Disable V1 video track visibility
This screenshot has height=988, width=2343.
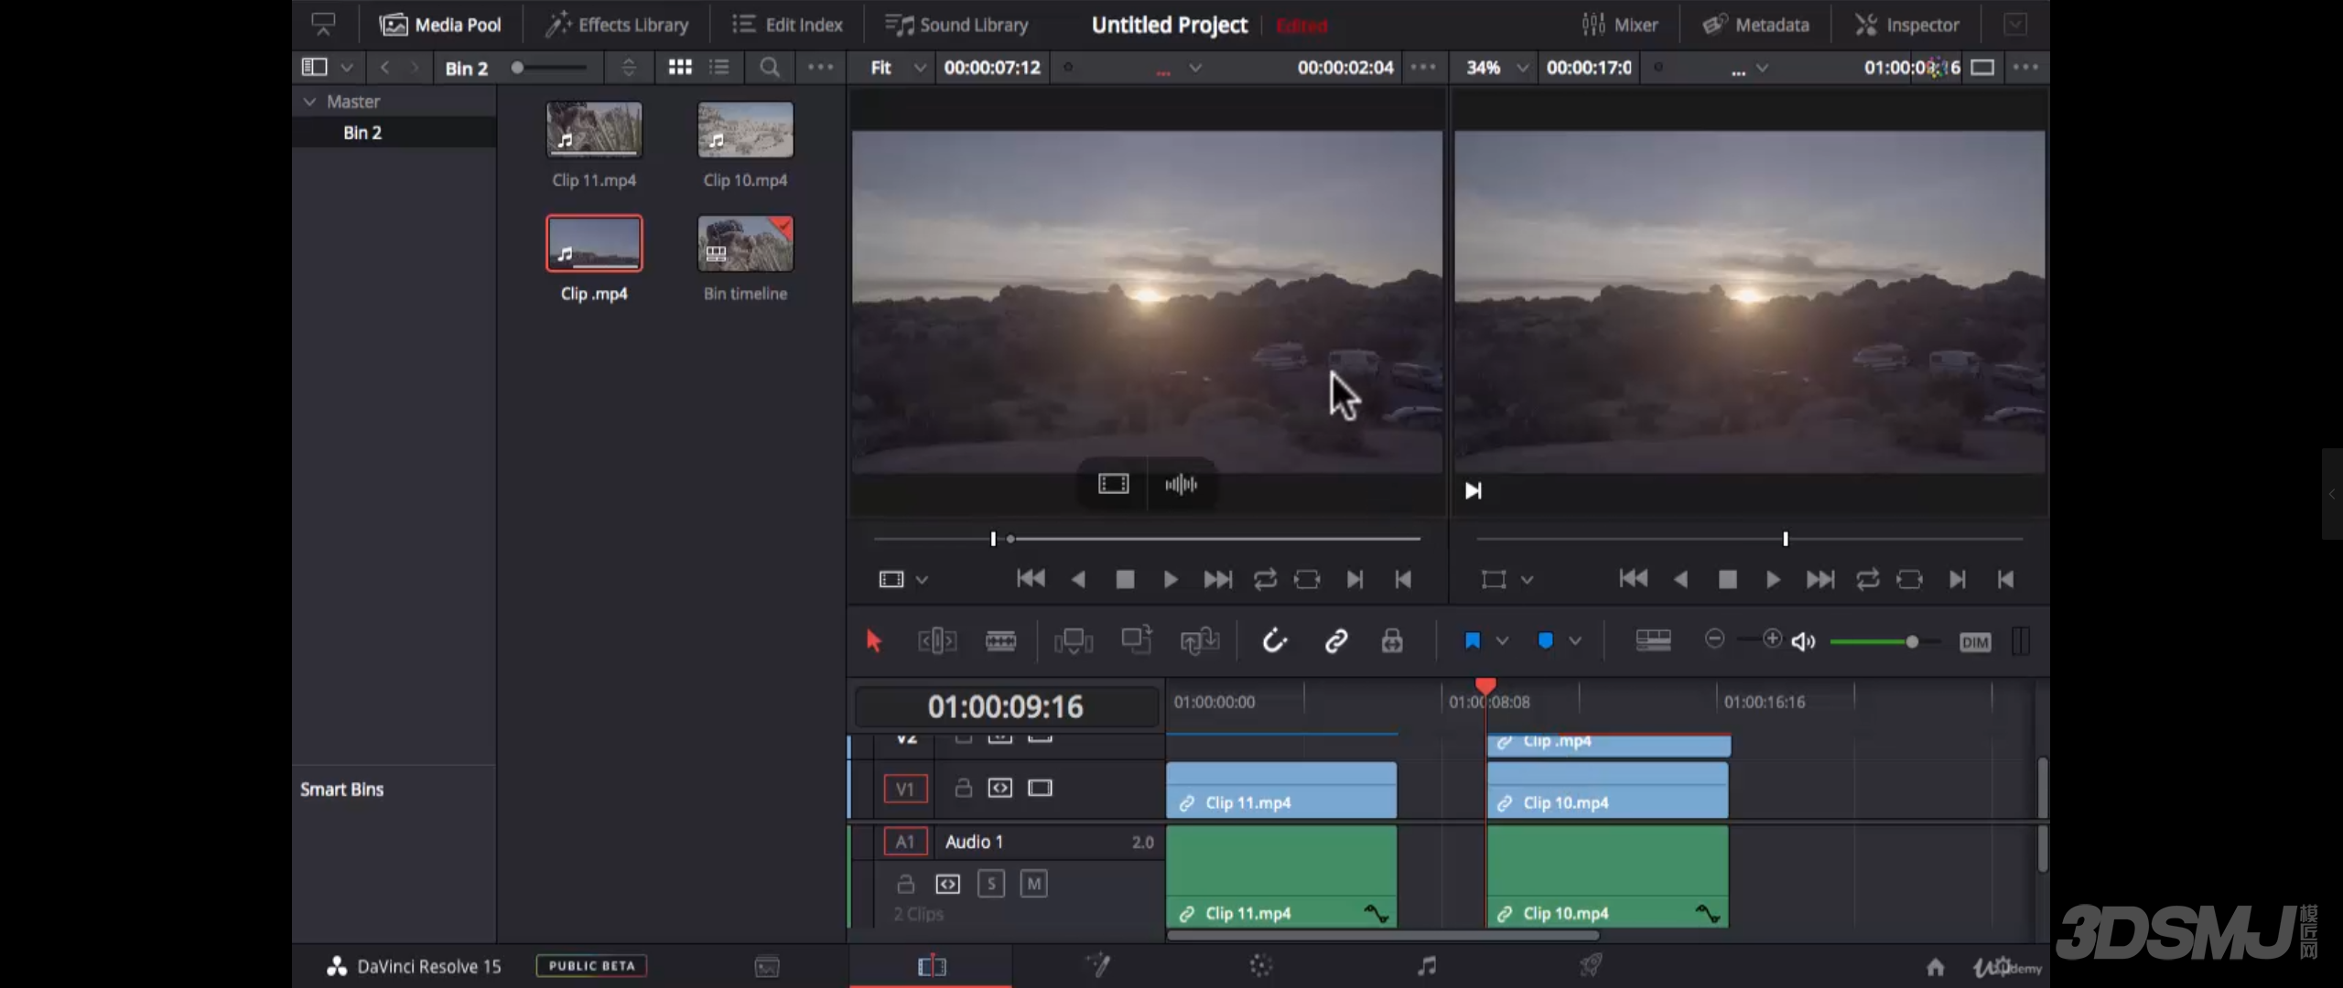1040,788
